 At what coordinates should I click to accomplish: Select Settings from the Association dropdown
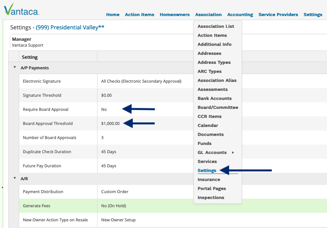[207, 170]
